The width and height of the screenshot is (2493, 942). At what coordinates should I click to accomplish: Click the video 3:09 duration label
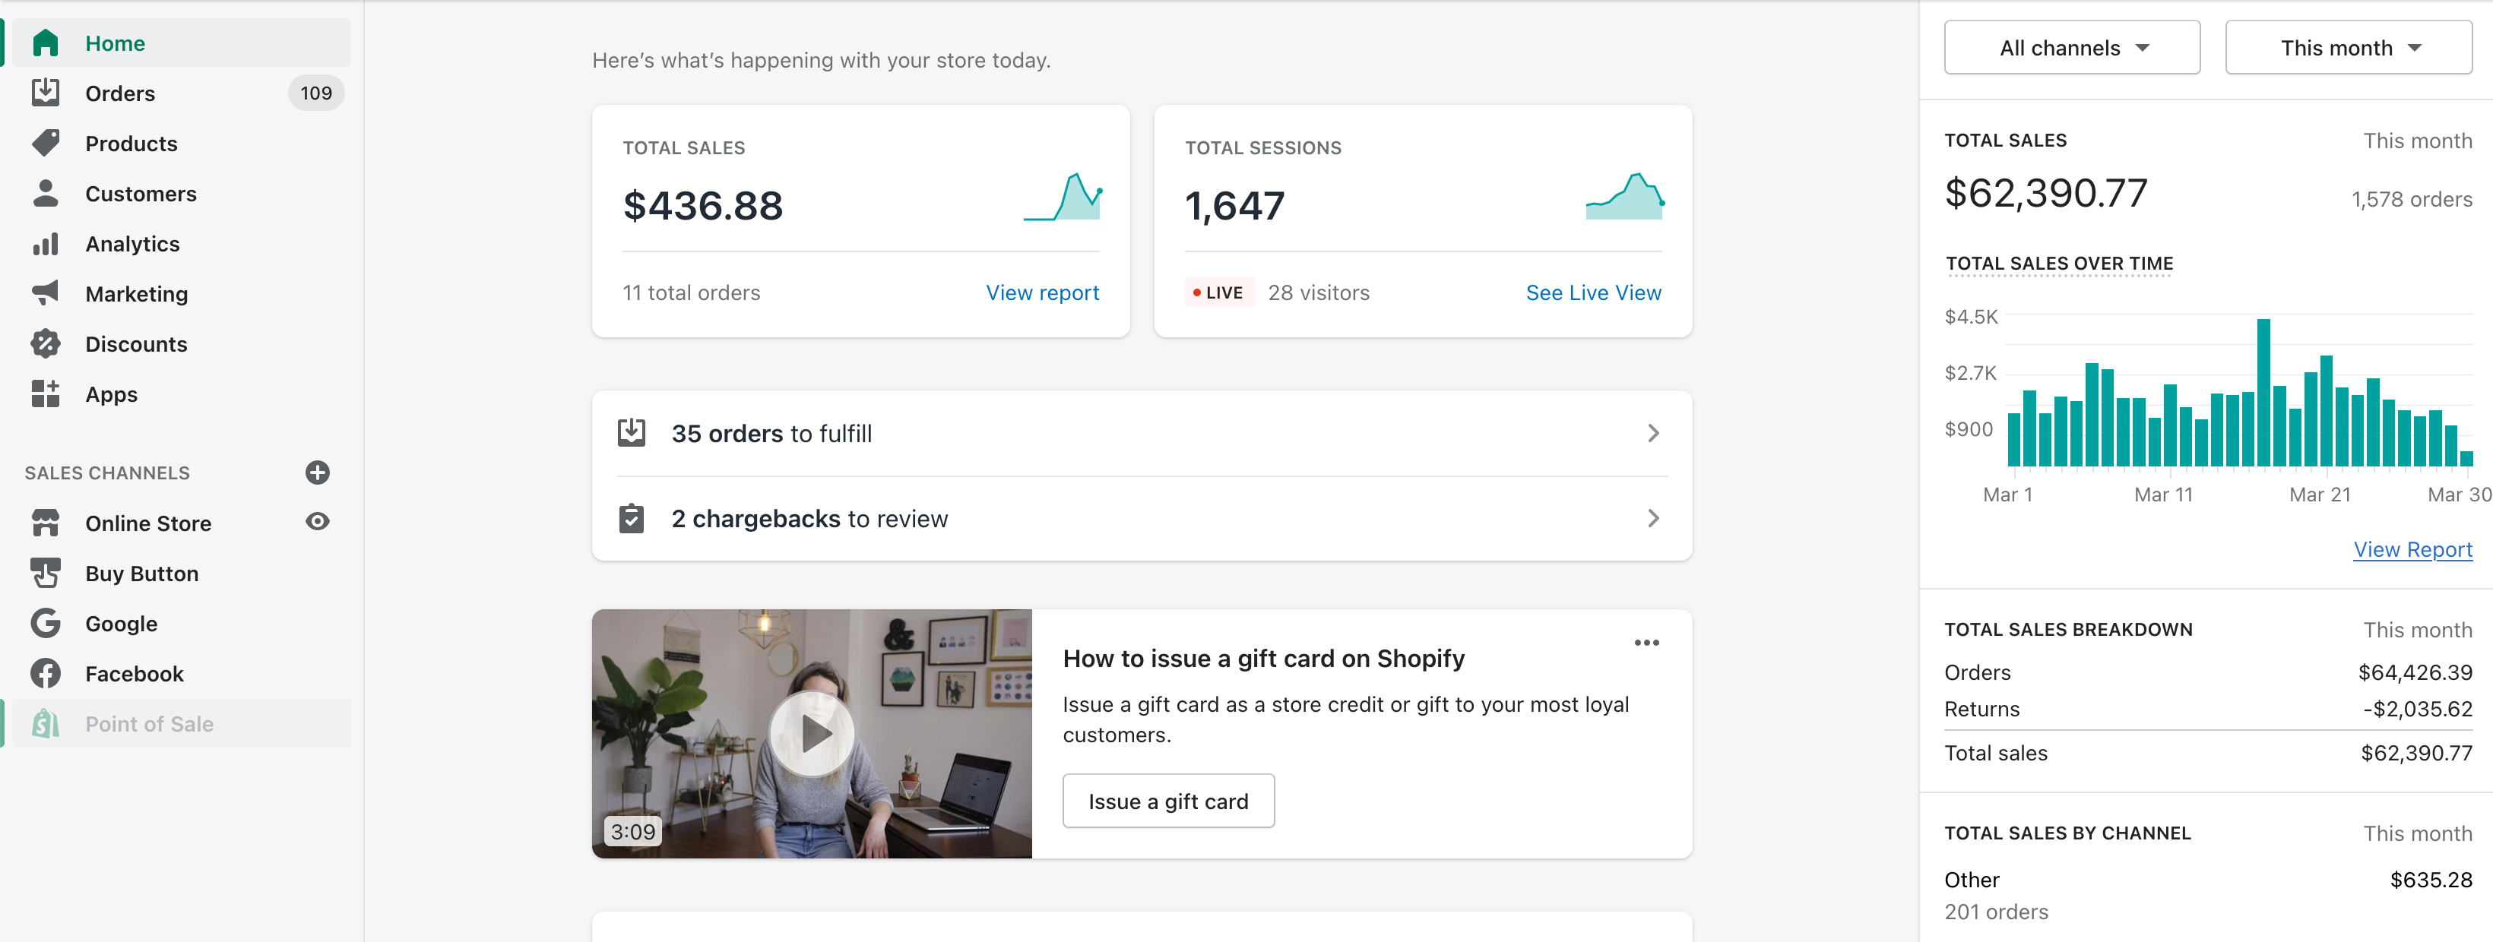click(x=633, y=832)
